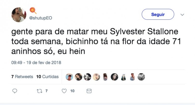Open the fourth liker avatar, close-up face
195x105 pixels.
coord(96,77)
